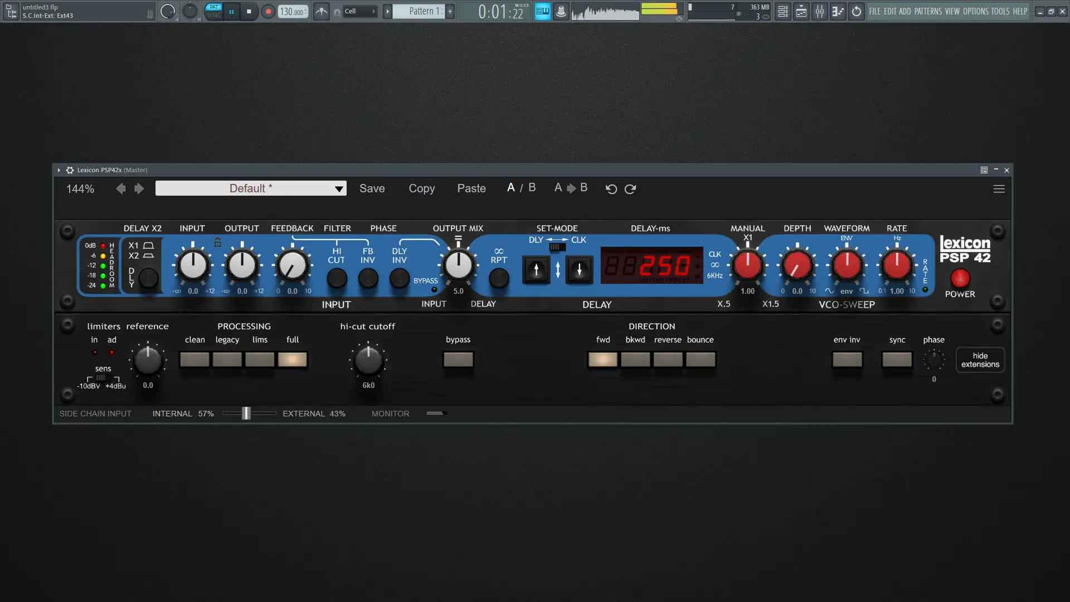Click the 130.000 tempo field
This screenshot has height=602, width=1070.
(x=293, y=11)
